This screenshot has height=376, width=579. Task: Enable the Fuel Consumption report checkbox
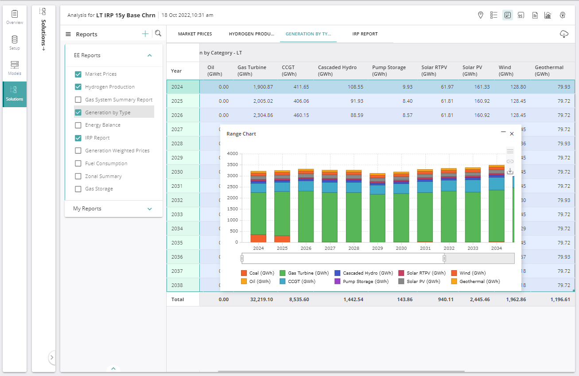pyautogui.click(x=78, y=163)
